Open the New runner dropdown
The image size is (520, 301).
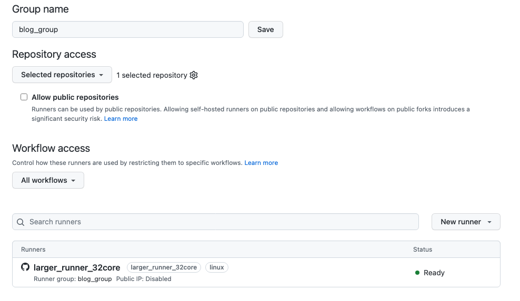466,222
